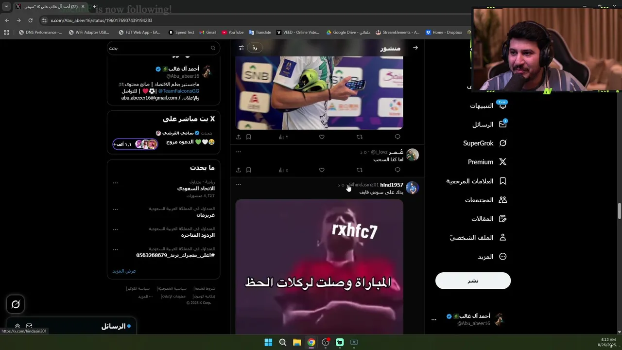View analytics of the phone photo post
The height and width of the screenshot is (350, 622).
[283, 137]
